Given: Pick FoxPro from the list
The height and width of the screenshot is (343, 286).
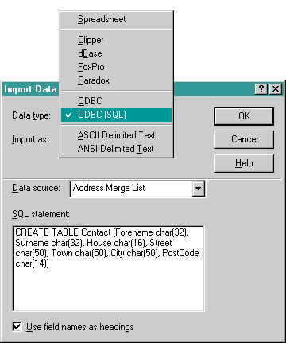Looking at the screenshot, I should coord(116,67).
